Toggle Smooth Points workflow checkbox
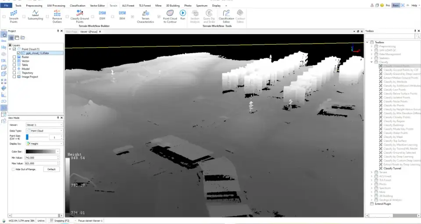This screenshot has height=224, width=421. click(x=4, y=17)
